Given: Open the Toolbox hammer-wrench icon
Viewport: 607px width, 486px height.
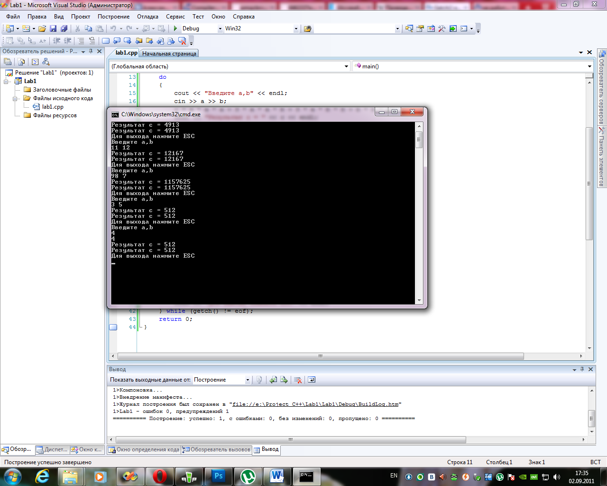Looking at the screenshot, I should coord(442,28).
